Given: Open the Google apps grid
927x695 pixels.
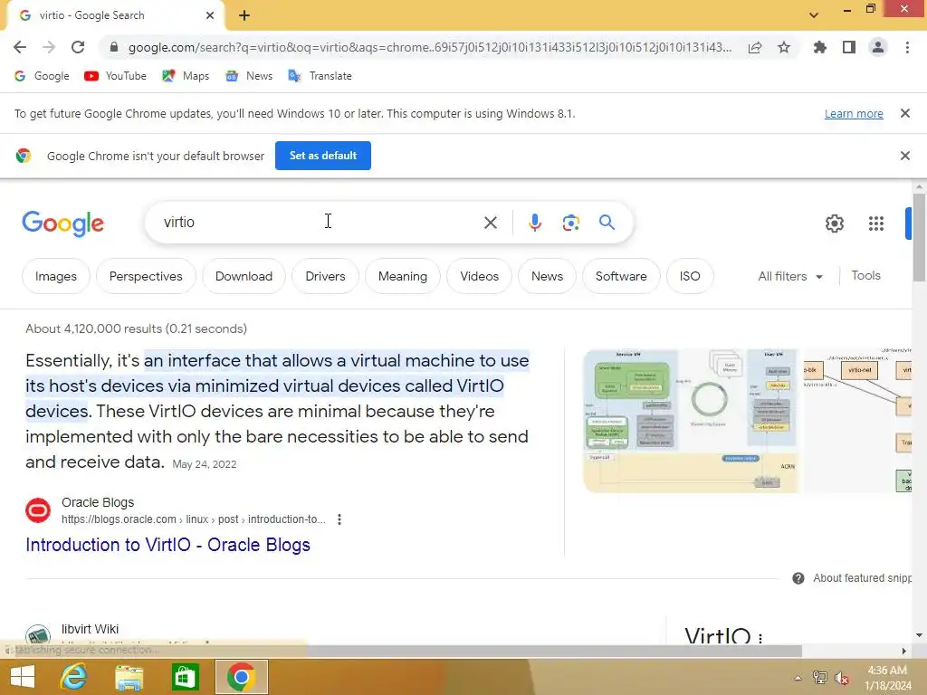Looking at the screenshot, I should 876,224.
